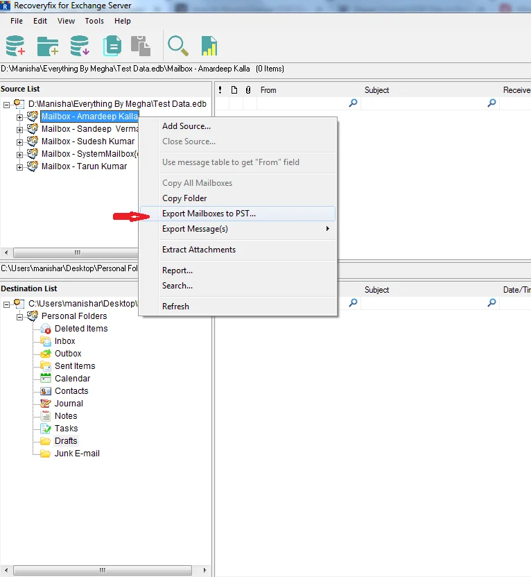This screenshot has width=531, height=577.
Task: Choose Copy Folder in context menu
Action: pyautogui.click(x=238, y=198)
